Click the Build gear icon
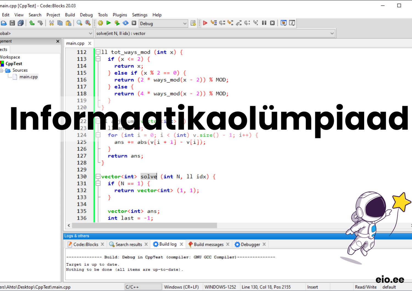The height and width of the screenshot is (291, 412). pos(100,23)
